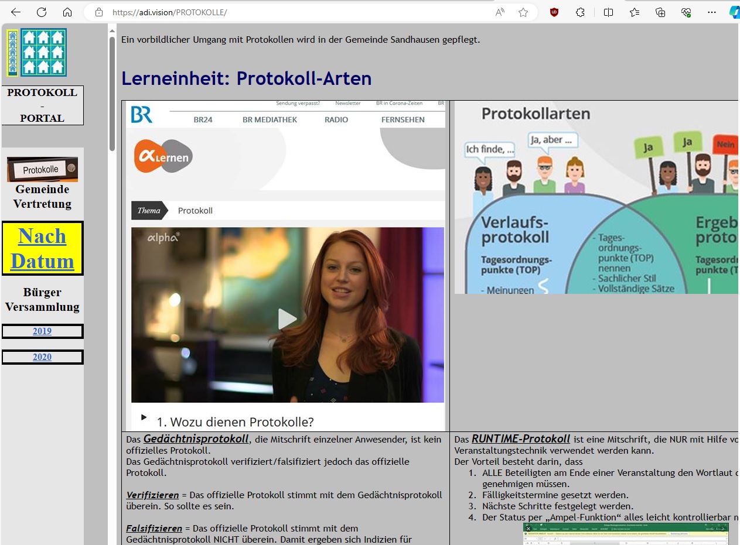This screenshot has width=740, height=545.
Task: Open the Extensions puzzle icon
Action: [x=580, y=12]
